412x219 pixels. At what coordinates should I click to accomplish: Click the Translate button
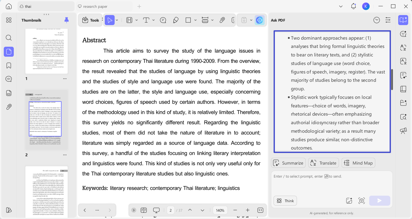[x=324, y=163]
